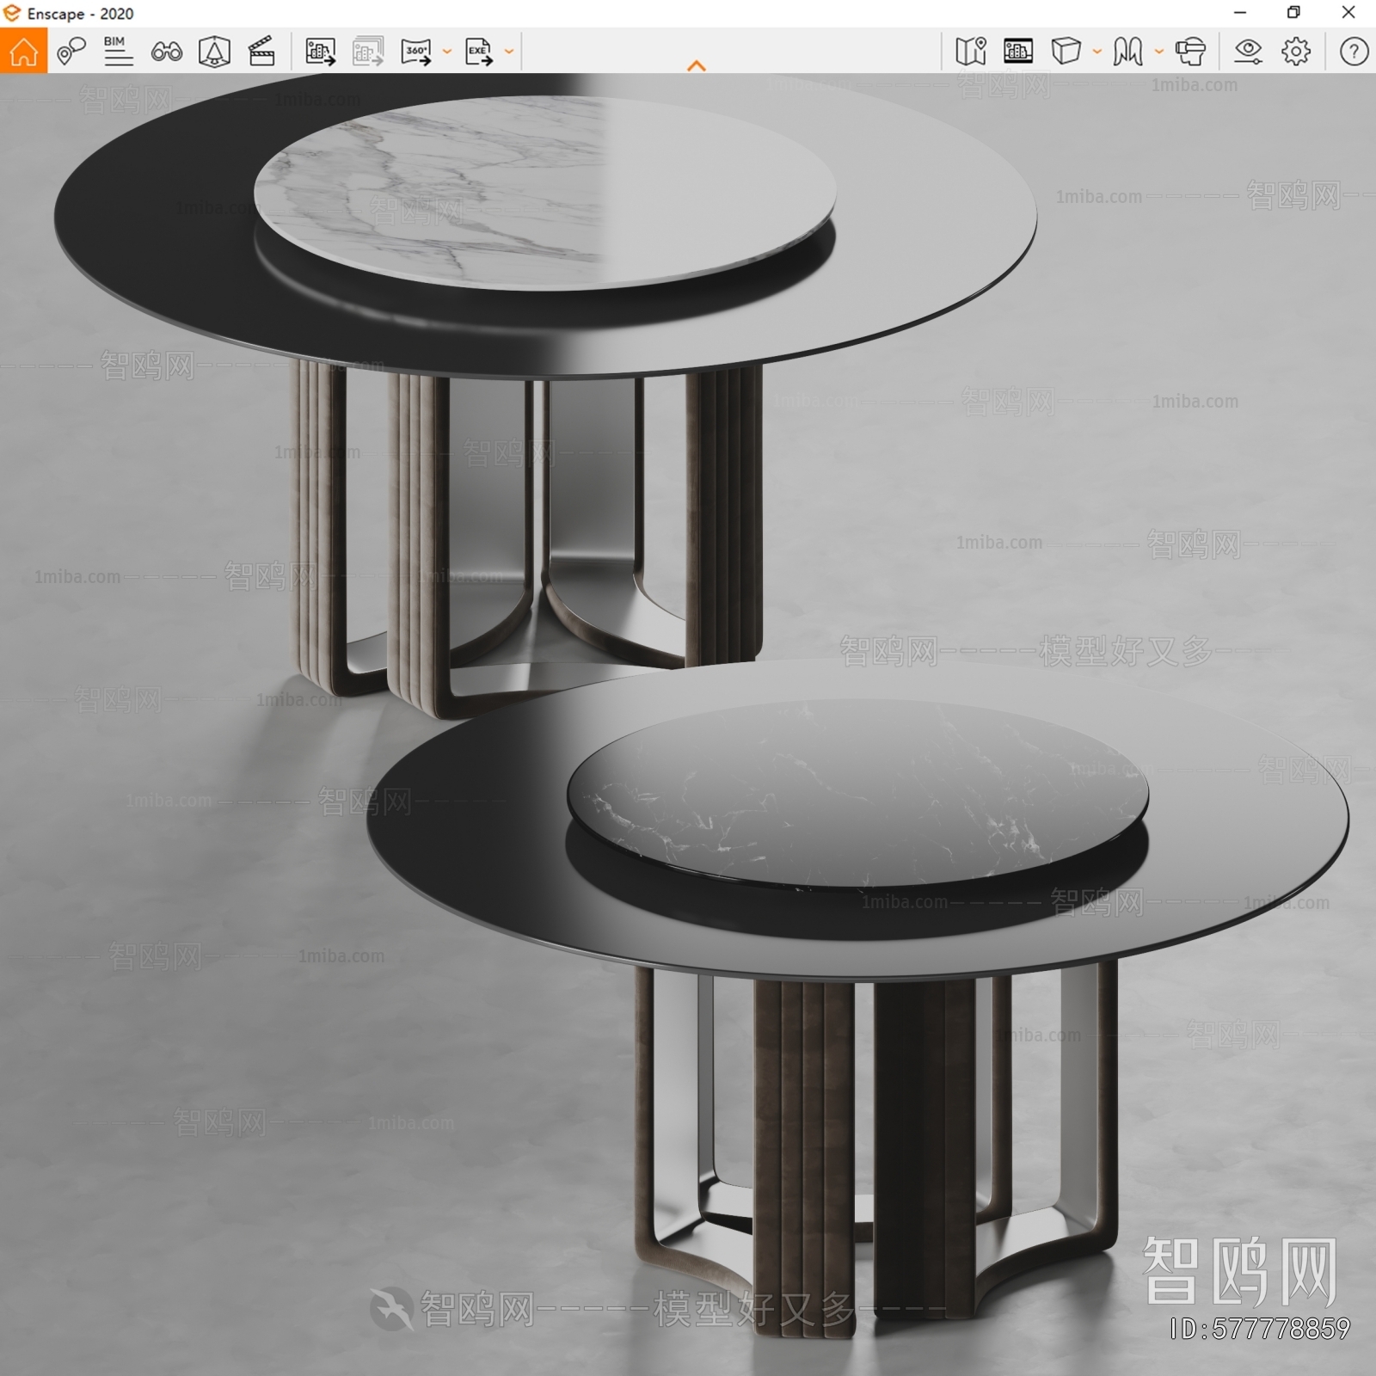Collapse the toolbar with orange chevron
The width and height of the screenshot is (1376, 1376).
pyautogui.click(x=697, y=65)
